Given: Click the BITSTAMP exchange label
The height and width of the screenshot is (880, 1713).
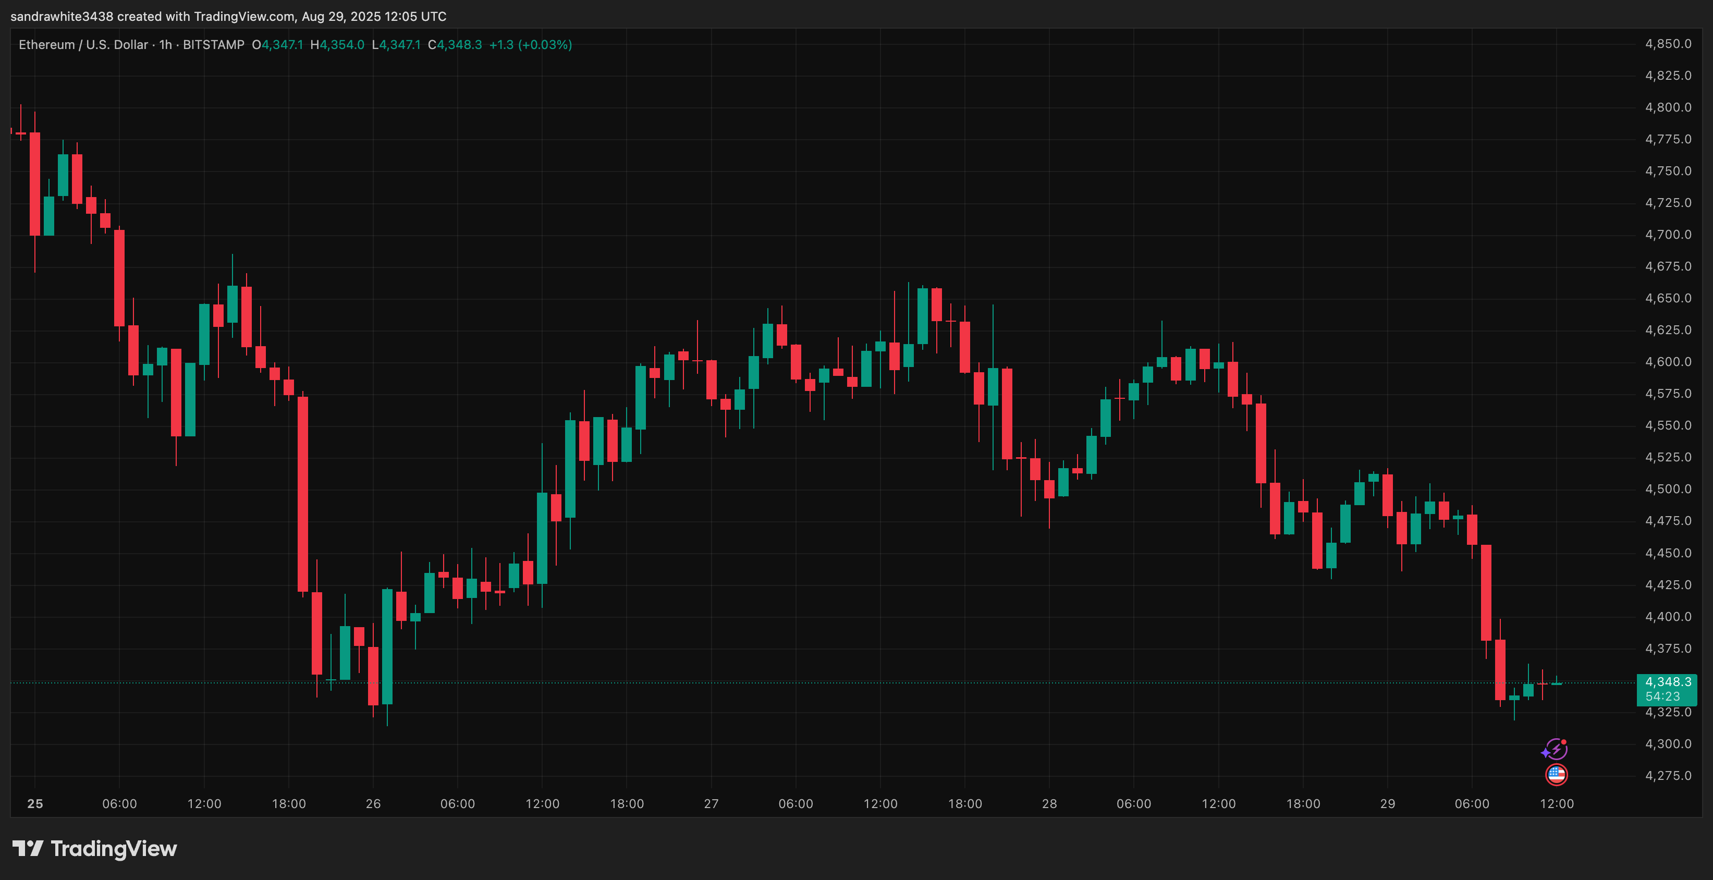Looking at the screenshot, I should point(213,44).
